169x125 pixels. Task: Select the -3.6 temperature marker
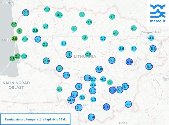coord(121,49)
